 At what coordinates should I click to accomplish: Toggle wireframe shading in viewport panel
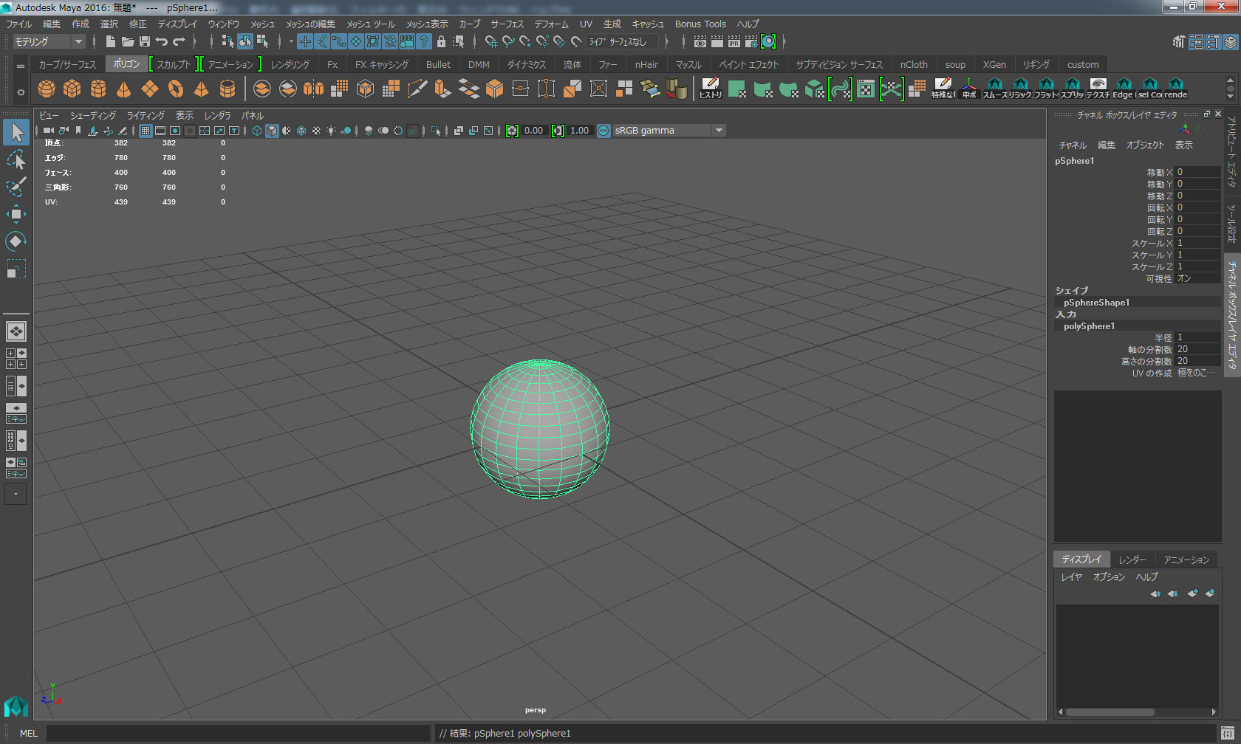[257, 131]
